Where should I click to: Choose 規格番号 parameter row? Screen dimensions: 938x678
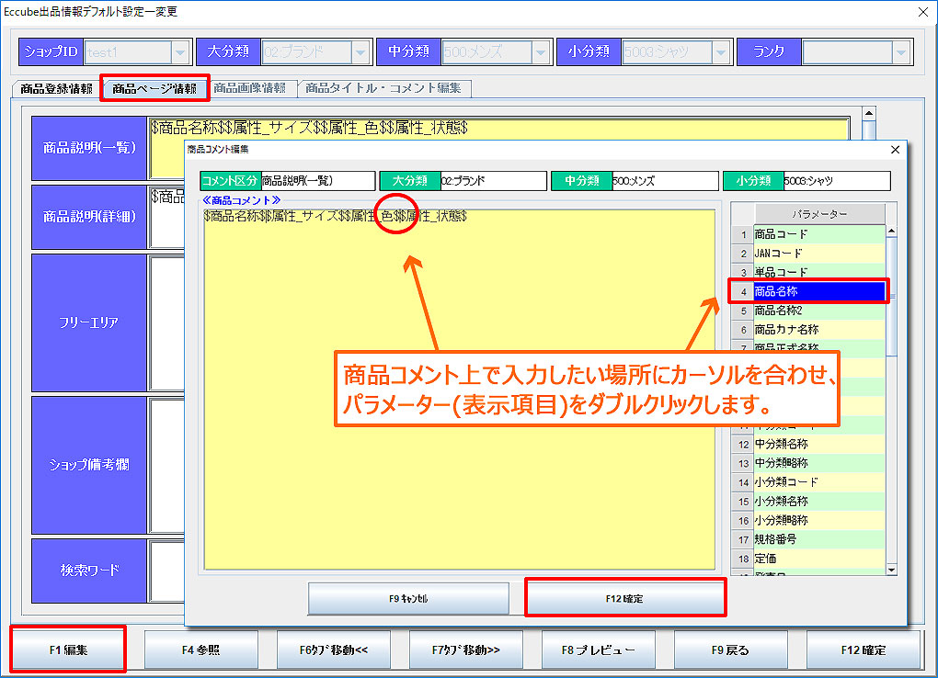tap(818, 539)
